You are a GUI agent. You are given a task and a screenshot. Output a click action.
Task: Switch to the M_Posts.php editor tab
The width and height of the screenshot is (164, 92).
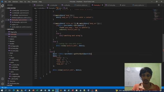point(111,5)
